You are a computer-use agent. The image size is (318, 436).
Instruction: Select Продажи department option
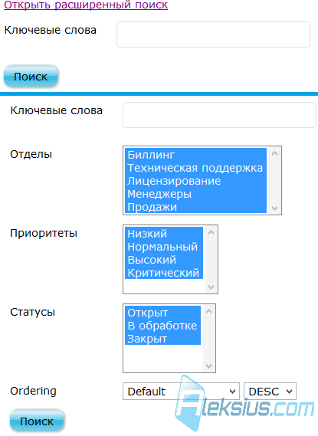[x=195, y=207]
